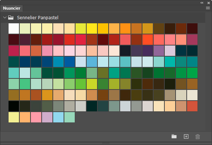The image size is (212, 145).
Task: Pick the pure black swatch
Action: [14, 106]
